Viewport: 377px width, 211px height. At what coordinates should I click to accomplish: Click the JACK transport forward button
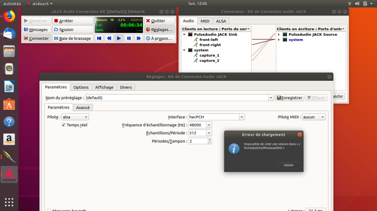click(139, 39)
